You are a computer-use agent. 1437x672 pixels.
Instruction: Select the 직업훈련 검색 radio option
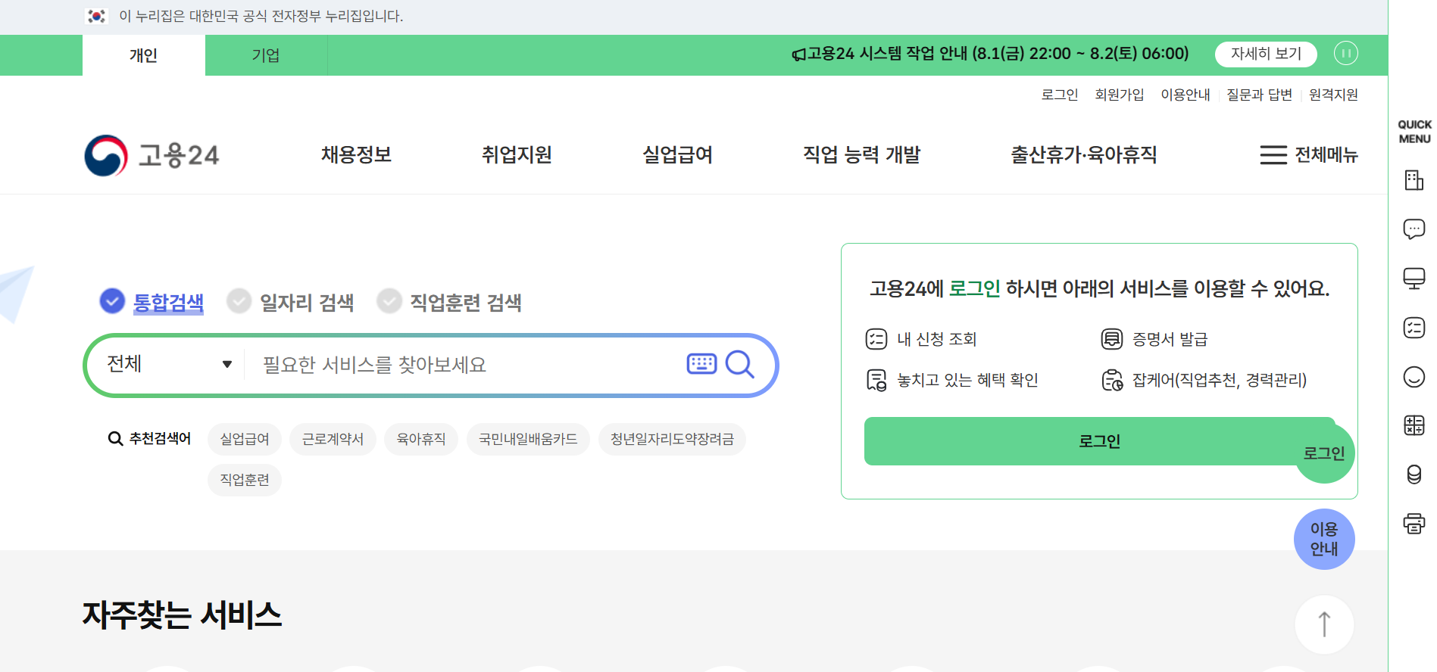point(449,302)
